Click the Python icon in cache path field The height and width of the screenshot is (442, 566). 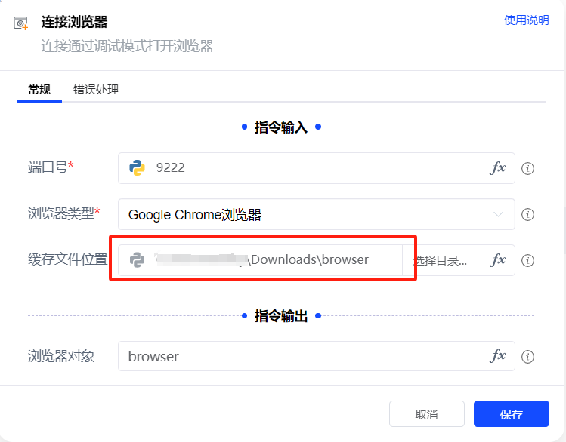click(137, 260)
